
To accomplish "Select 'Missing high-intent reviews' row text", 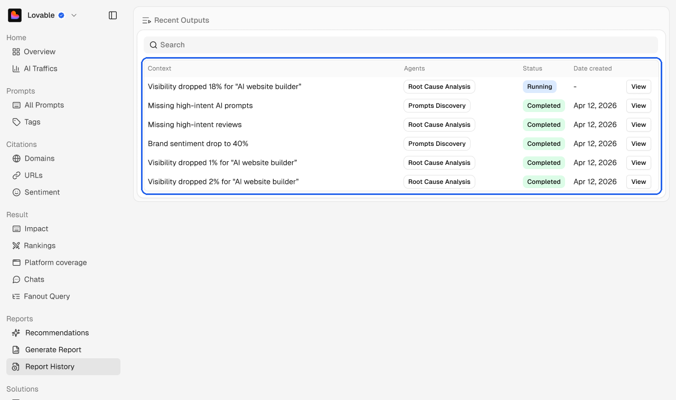I will (195, 125).
